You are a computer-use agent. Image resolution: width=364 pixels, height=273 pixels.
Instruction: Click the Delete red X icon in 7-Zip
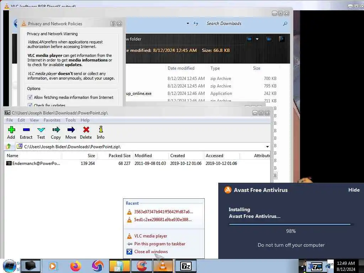[86, 133]
